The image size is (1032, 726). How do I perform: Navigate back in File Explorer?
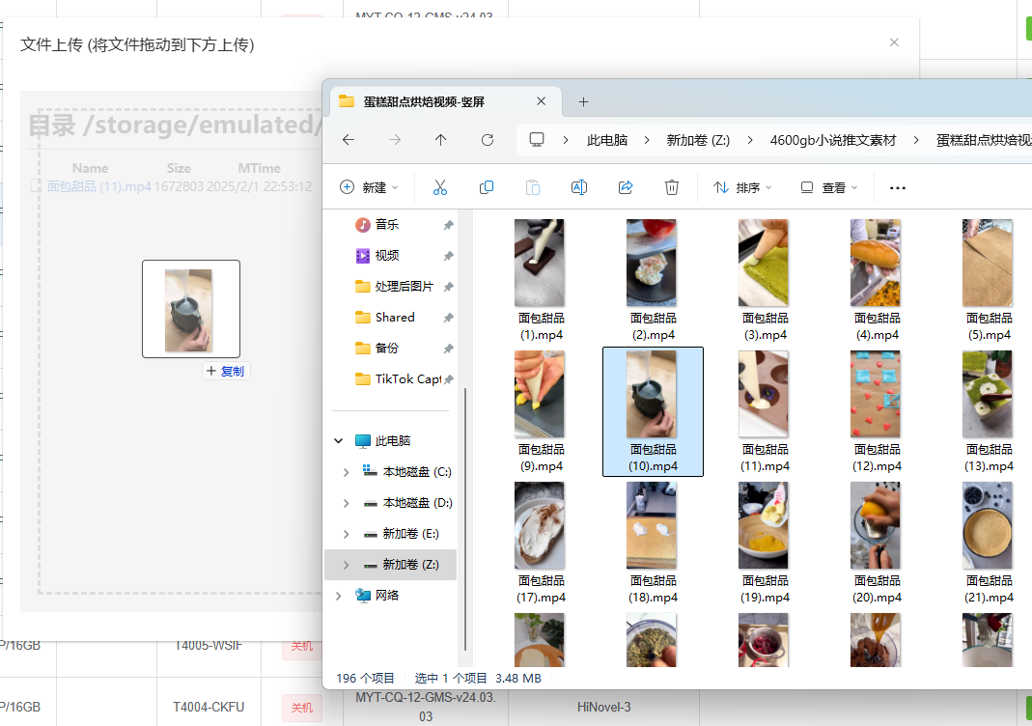[x=349, y=140]
